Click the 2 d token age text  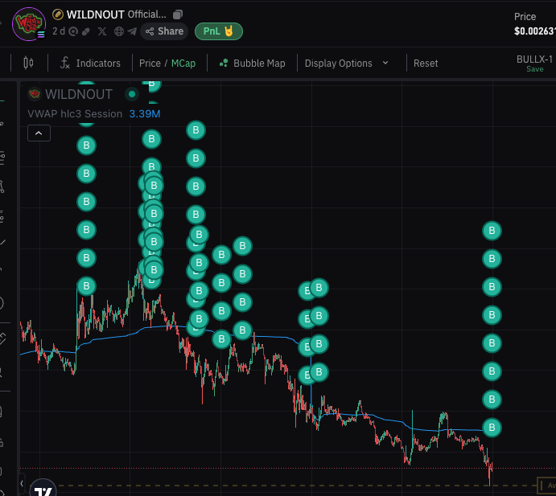pyautogui.click(x=59, y=31)
